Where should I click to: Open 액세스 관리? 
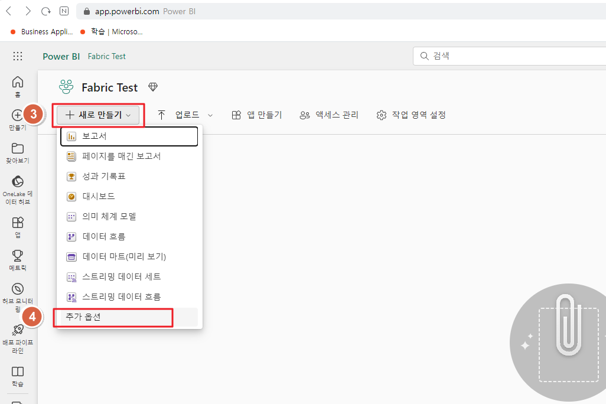[x=329, y=115]
